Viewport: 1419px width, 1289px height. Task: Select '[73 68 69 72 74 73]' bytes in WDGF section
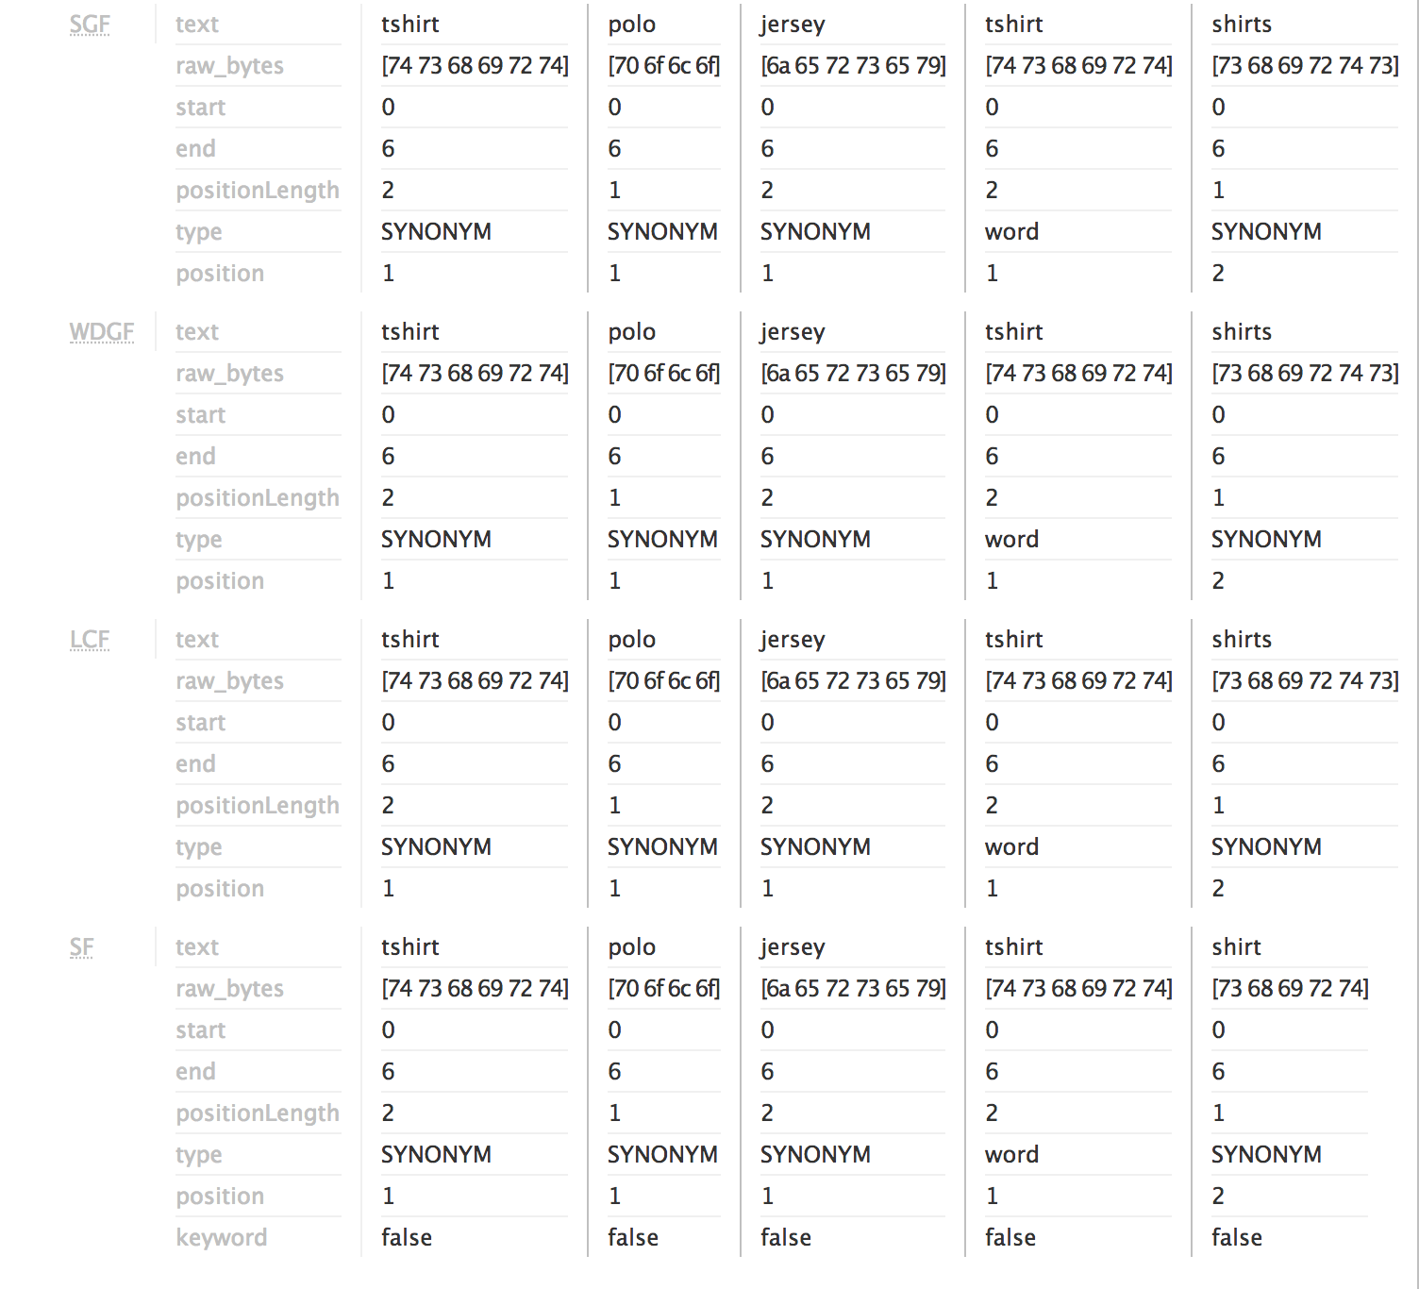point(1305,373)
